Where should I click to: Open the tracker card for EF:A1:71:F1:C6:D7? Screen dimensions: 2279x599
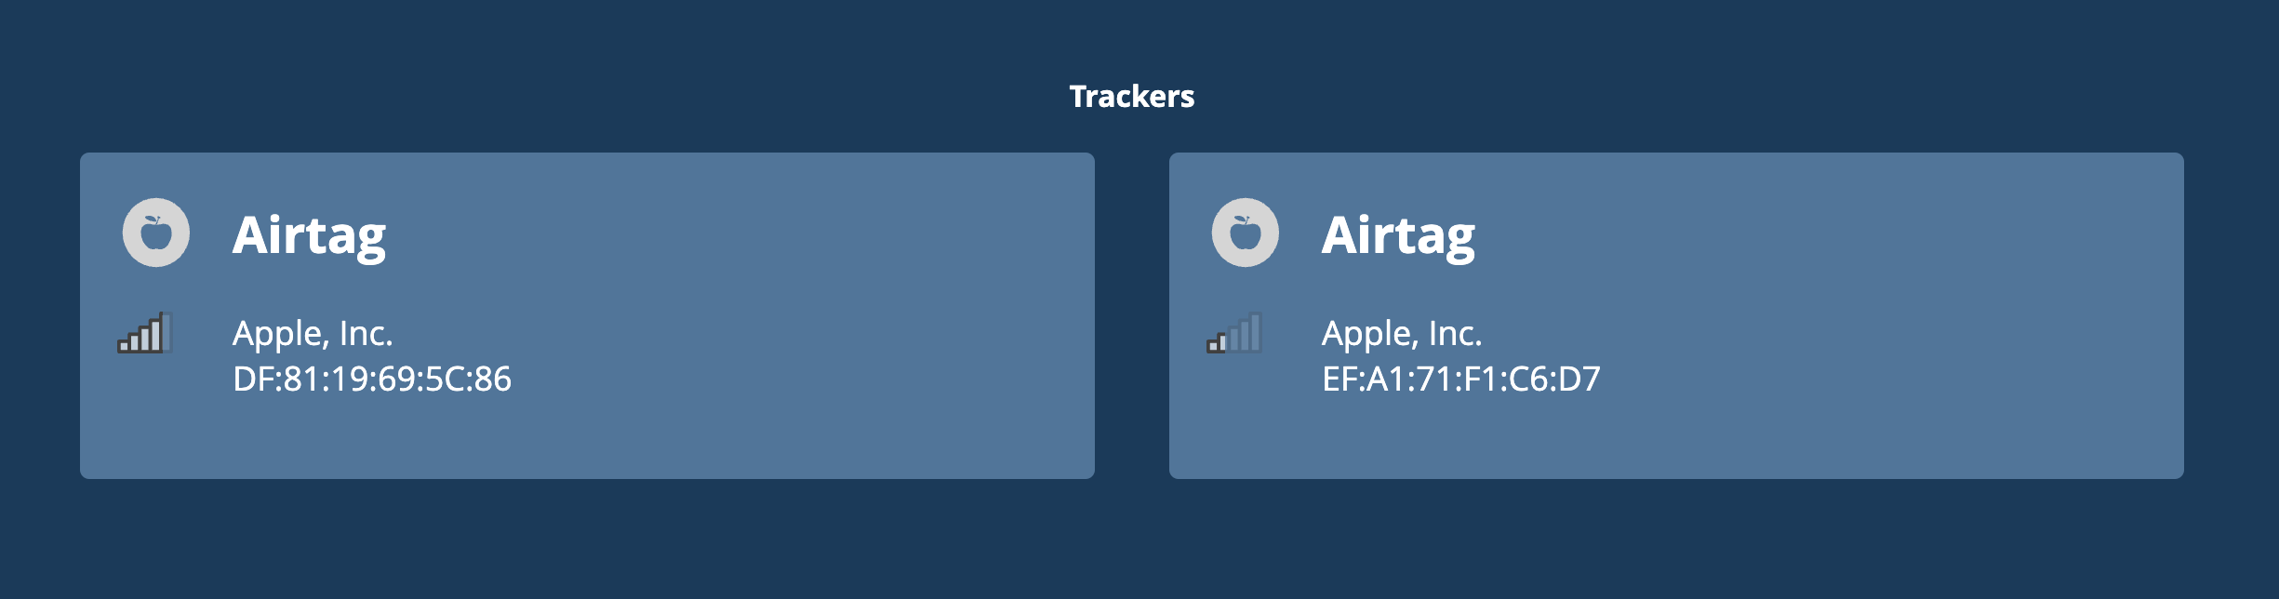pos(1676,315)
